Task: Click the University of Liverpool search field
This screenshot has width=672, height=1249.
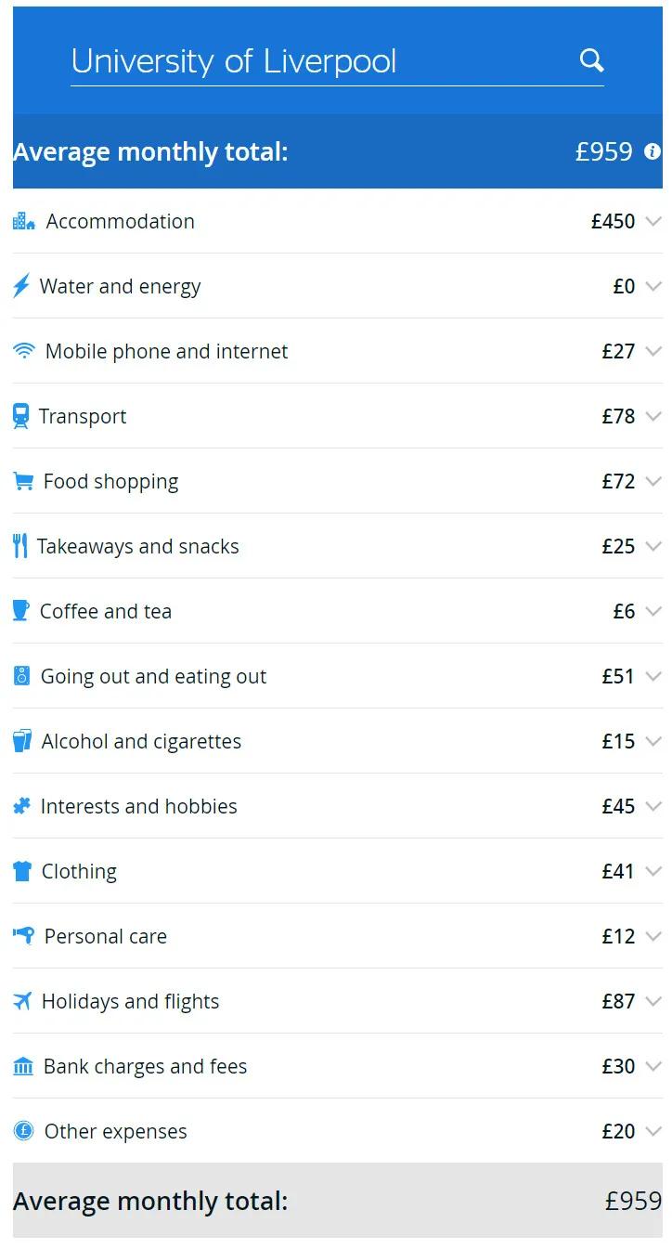Action: (316, 61)
